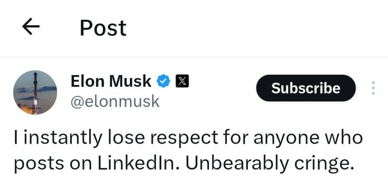Click the Post header title

point(103,28)
